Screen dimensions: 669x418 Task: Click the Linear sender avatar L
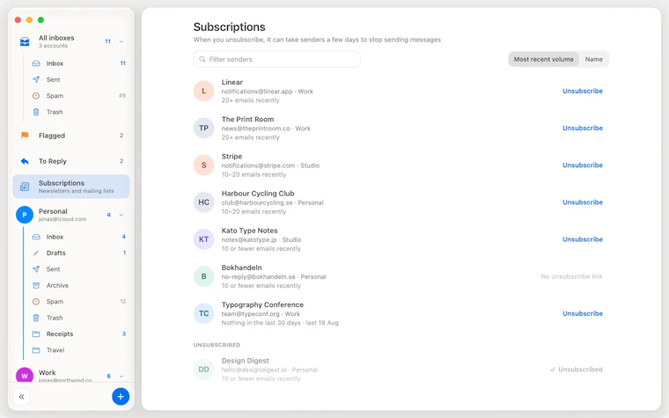coord(203,91)
